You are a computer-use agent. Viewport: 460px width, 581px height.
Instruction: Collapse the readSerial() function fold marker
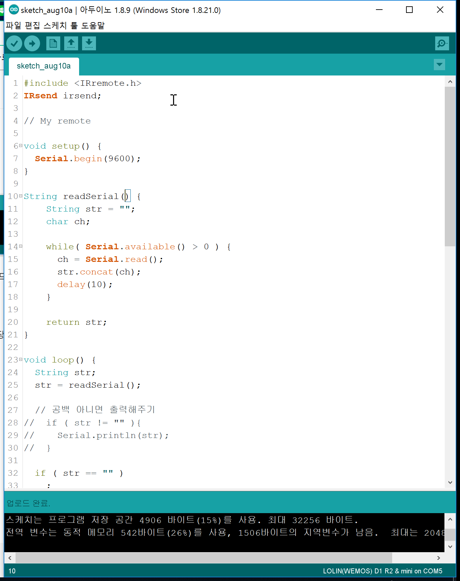click(21, 196)
